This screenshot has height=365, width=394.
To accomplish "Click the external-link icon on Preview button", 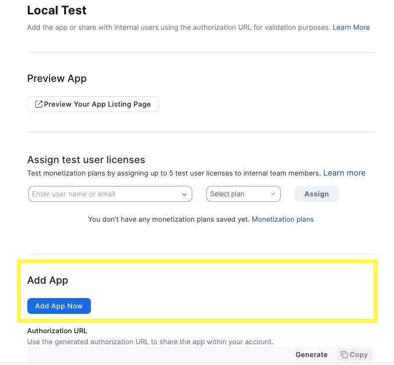I will tap(38, 104).
